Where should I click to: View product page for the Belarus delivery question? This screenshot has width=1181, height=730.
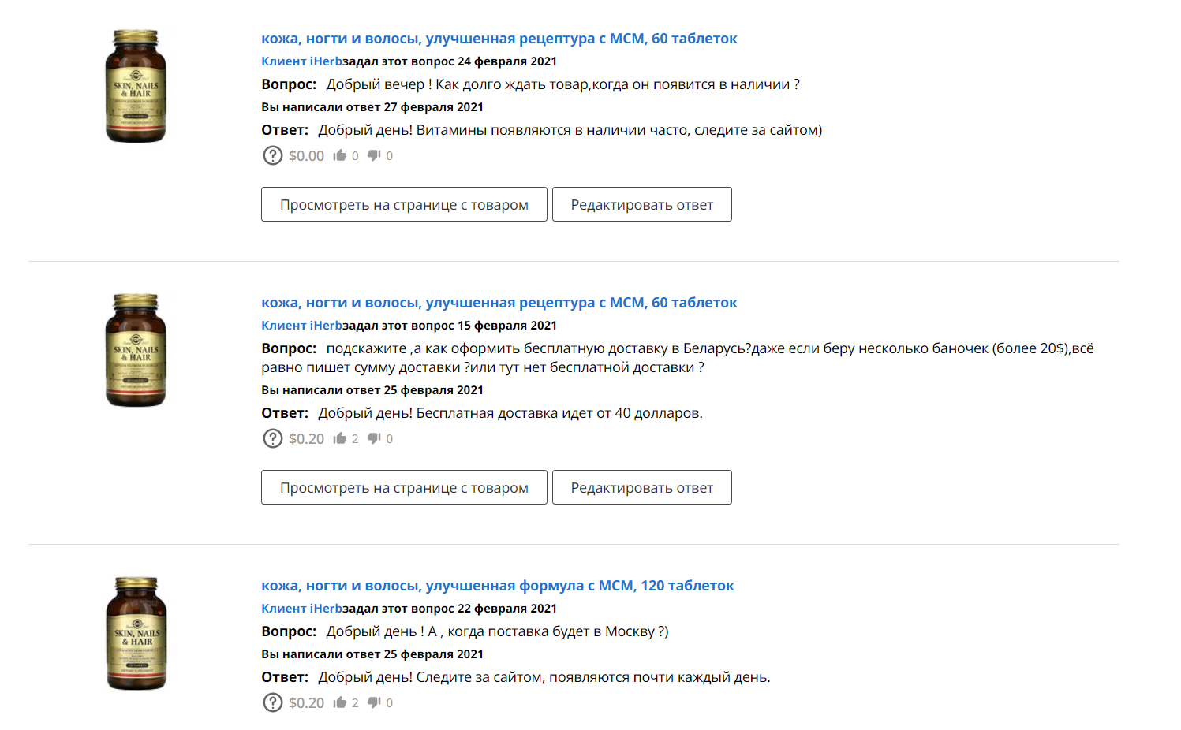coord(404,487)
